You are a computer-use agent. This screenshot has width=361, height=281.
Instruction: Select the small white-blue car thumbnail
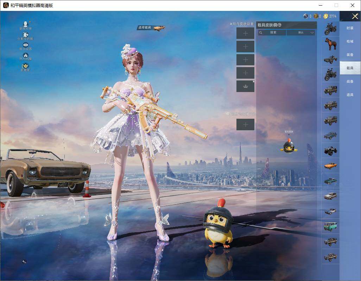coord(331,211)
